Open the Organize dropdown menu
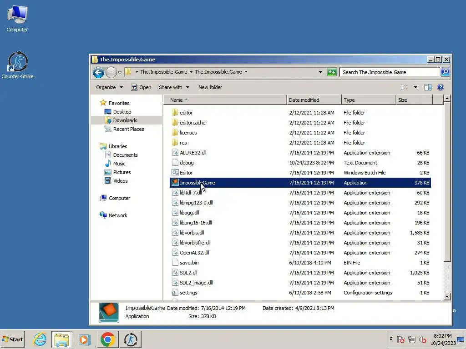 pyautogui.click(x=109, y=87)
